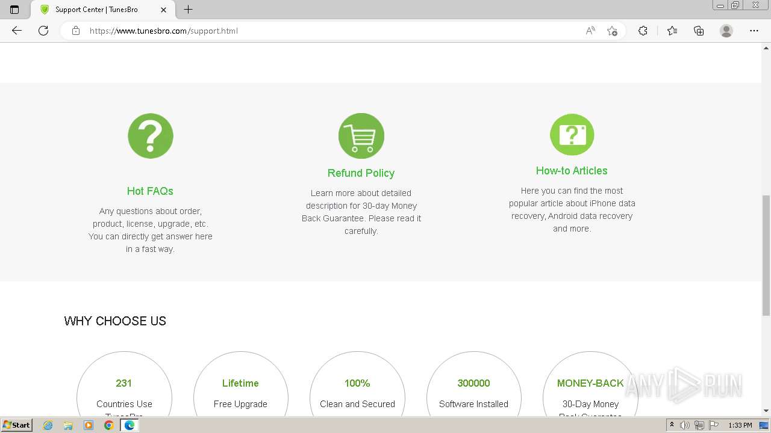The image size is (771, 433).
Task: Open the Refund Policy link
Action: pos(361,173)
